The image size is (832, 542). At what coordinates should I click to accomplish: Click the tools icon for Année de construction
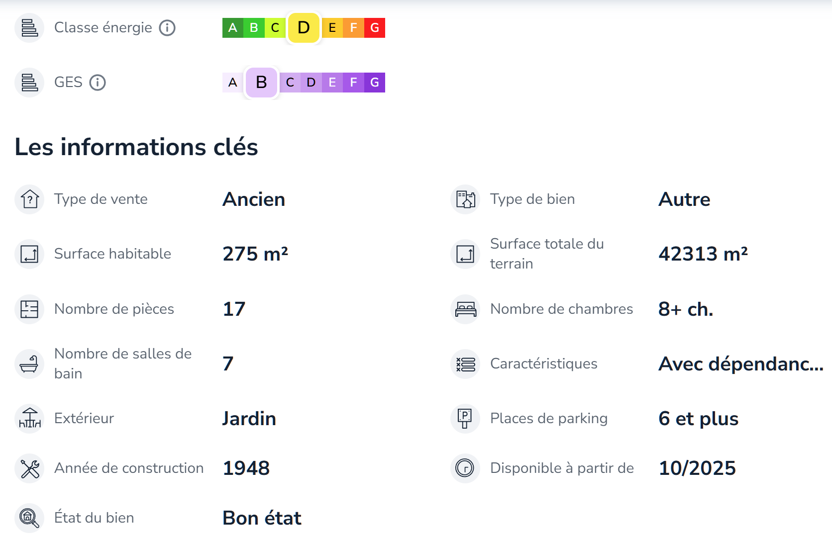tap(30, 468)
